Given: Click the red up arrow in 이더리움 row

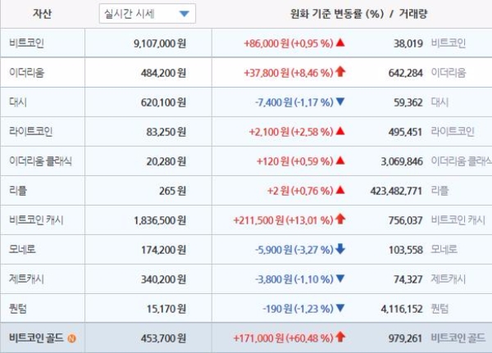Looking at the screenshot, I should (x=340, y=72).
